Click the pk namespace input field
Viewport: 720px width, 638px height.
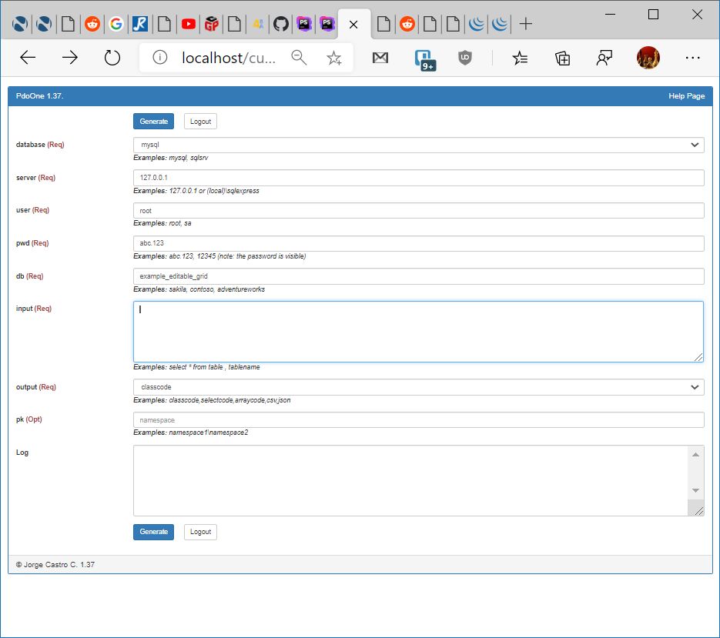pyautogui.click(x=418, y=420)
